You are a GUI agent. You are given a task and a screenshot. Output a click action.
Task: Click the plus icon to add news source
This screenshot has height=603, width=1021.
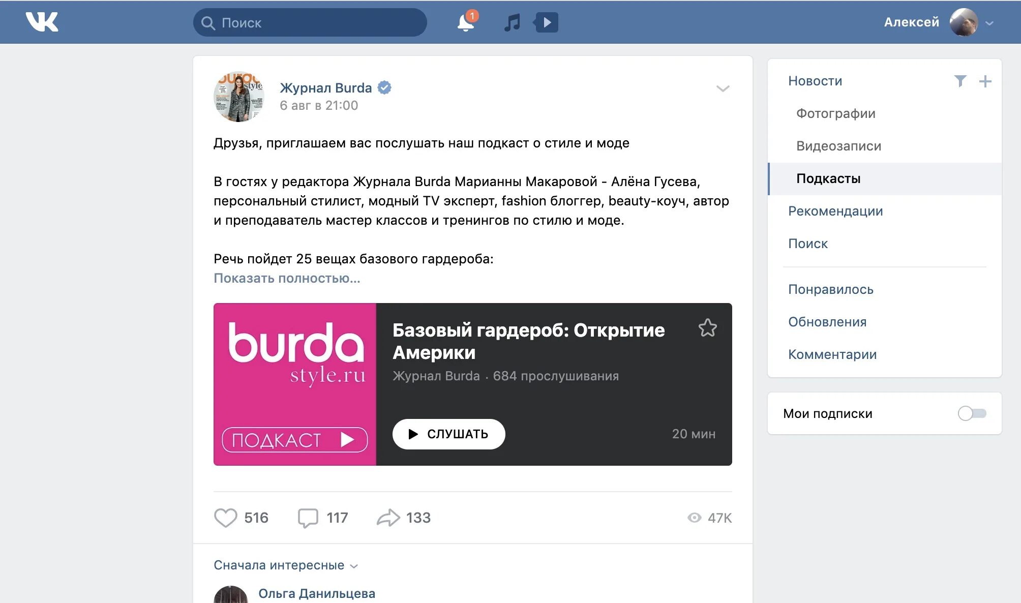pyautogui.click(x=986, y=80)
